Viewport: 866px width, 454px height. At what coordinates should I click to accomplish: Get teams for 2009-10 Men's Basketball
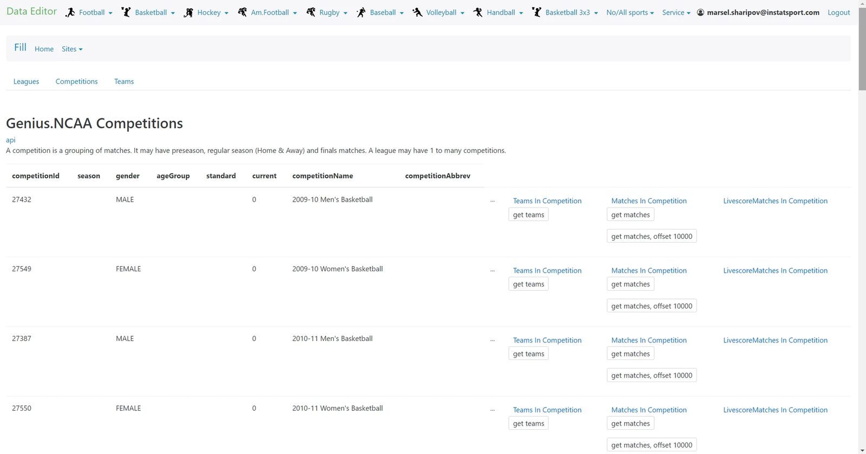(x=529, y=215)
